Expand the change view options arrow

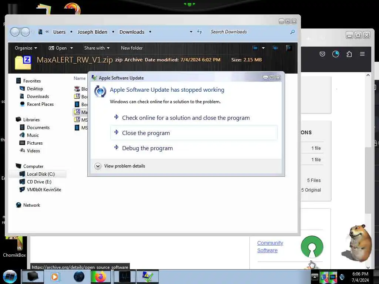point(263,48)
